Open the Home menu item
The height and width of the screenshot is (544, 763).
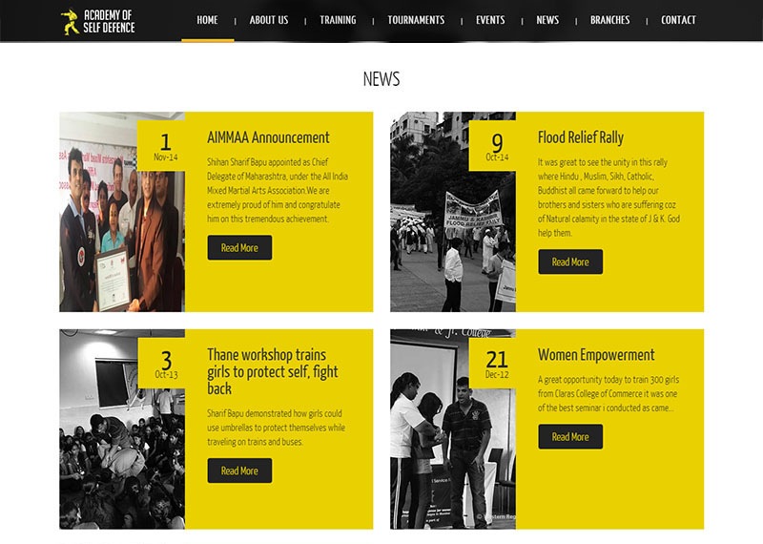point(207,20)
